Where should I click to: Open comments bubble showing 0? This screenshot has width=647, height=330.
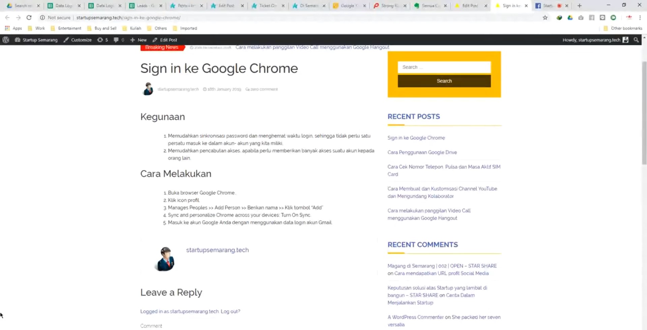click(119, 40)
